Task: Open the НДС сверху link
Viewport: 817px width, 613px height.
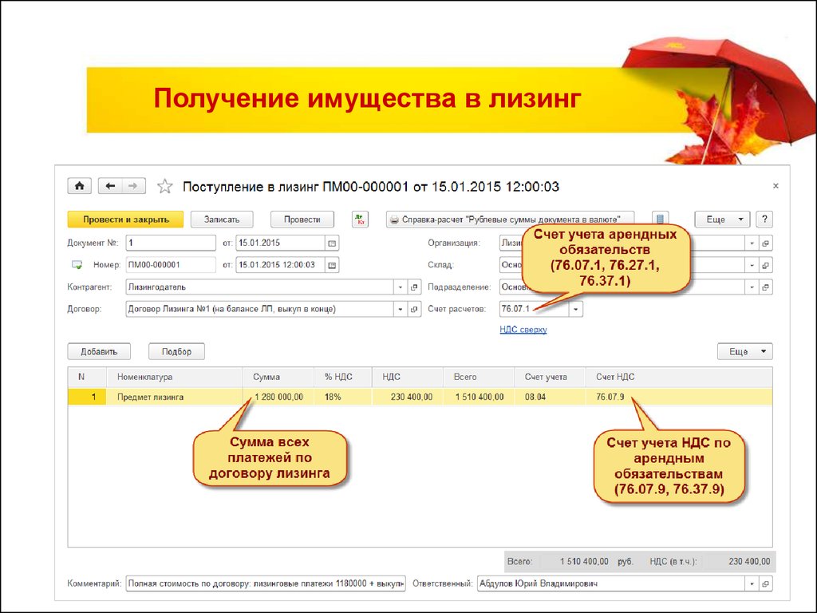Action: 523,330
